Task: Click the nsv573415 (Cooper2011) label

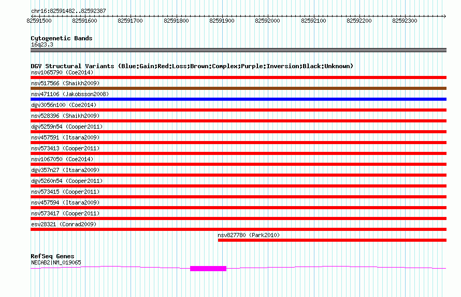Action: tap(65, 192)
